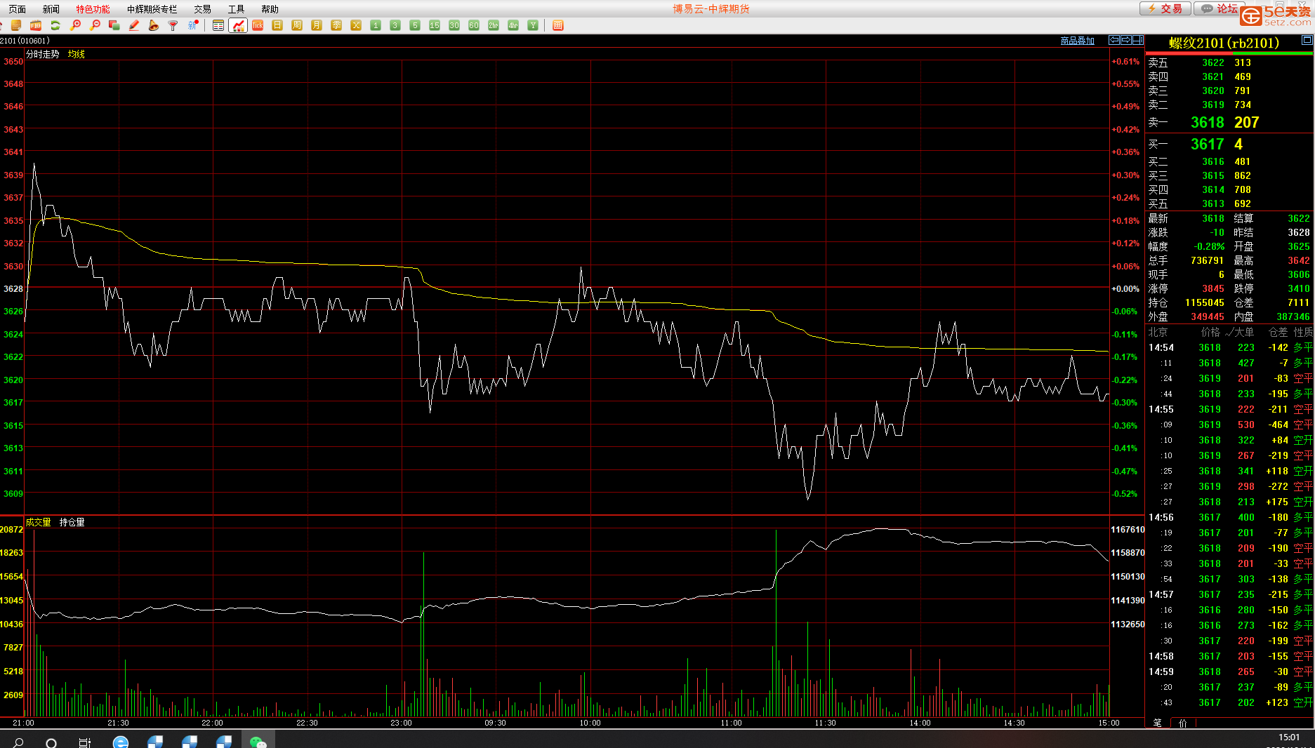Viewport: 1315px width, 748px height.
Task: Click the 总手 value 736791
Action: pyautogui.click(x=1207, y=260)
